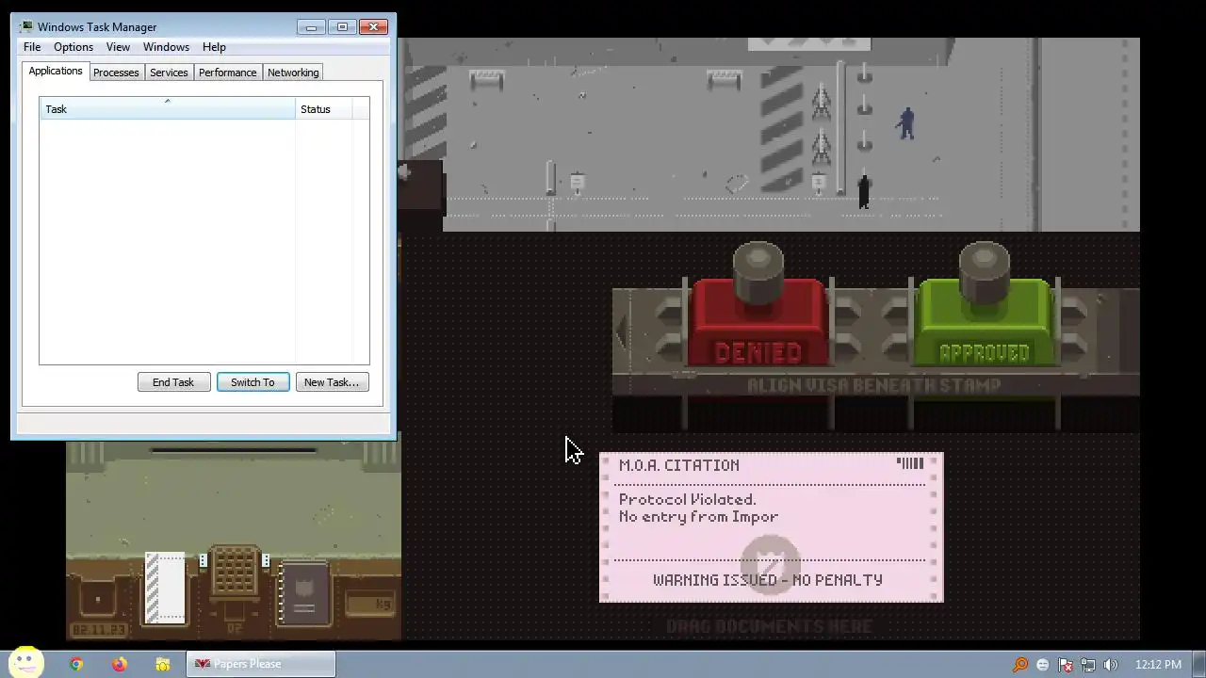Click the 12:12 PM taskbar clock
The width and height of the screenshot is (1206, 678).
pos(1158,665)
